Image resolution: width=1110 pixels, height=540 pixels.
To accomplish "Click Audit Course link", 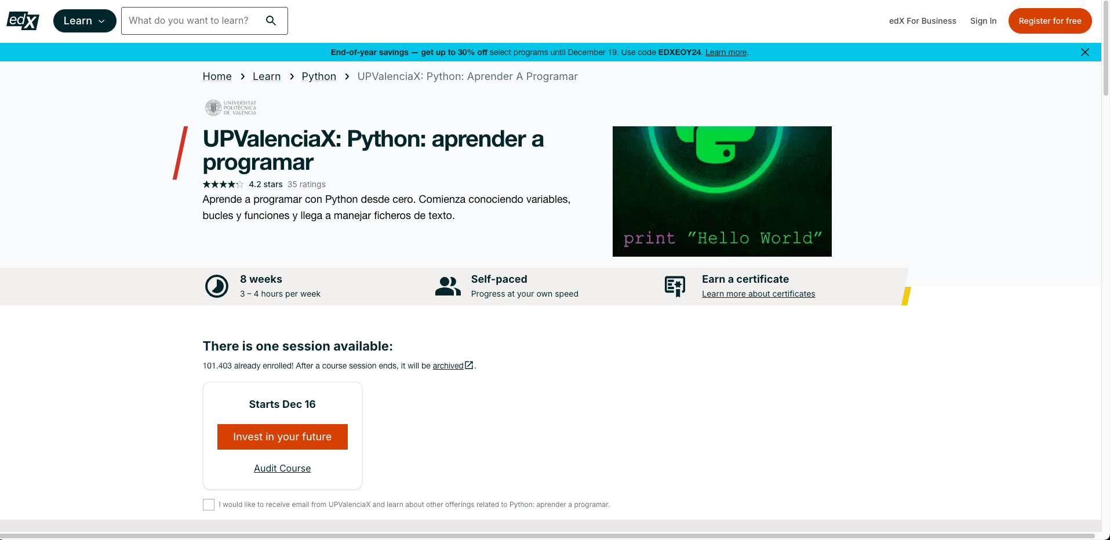I will coord(282,468).
